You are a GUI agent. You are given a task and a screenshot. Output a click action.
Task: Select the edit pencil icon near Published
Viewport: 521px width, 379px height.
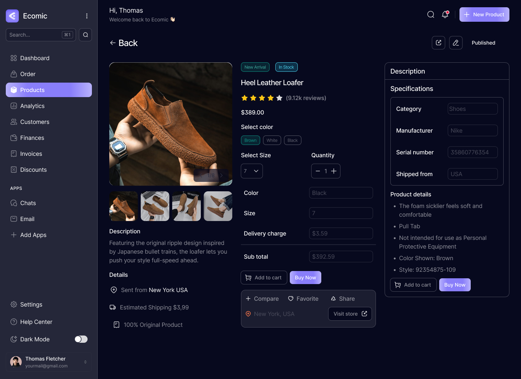coord(456,43)
